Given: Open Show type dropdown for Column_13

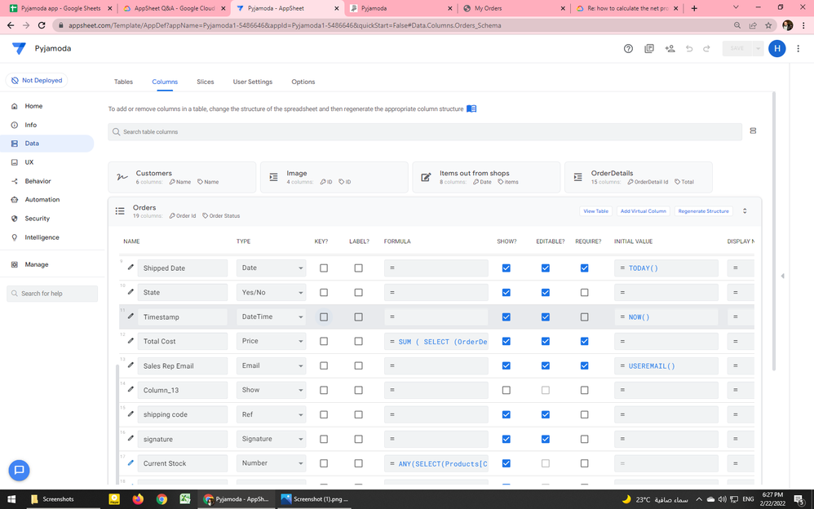Looking at the screenshot, I should [x=271, y=390].
